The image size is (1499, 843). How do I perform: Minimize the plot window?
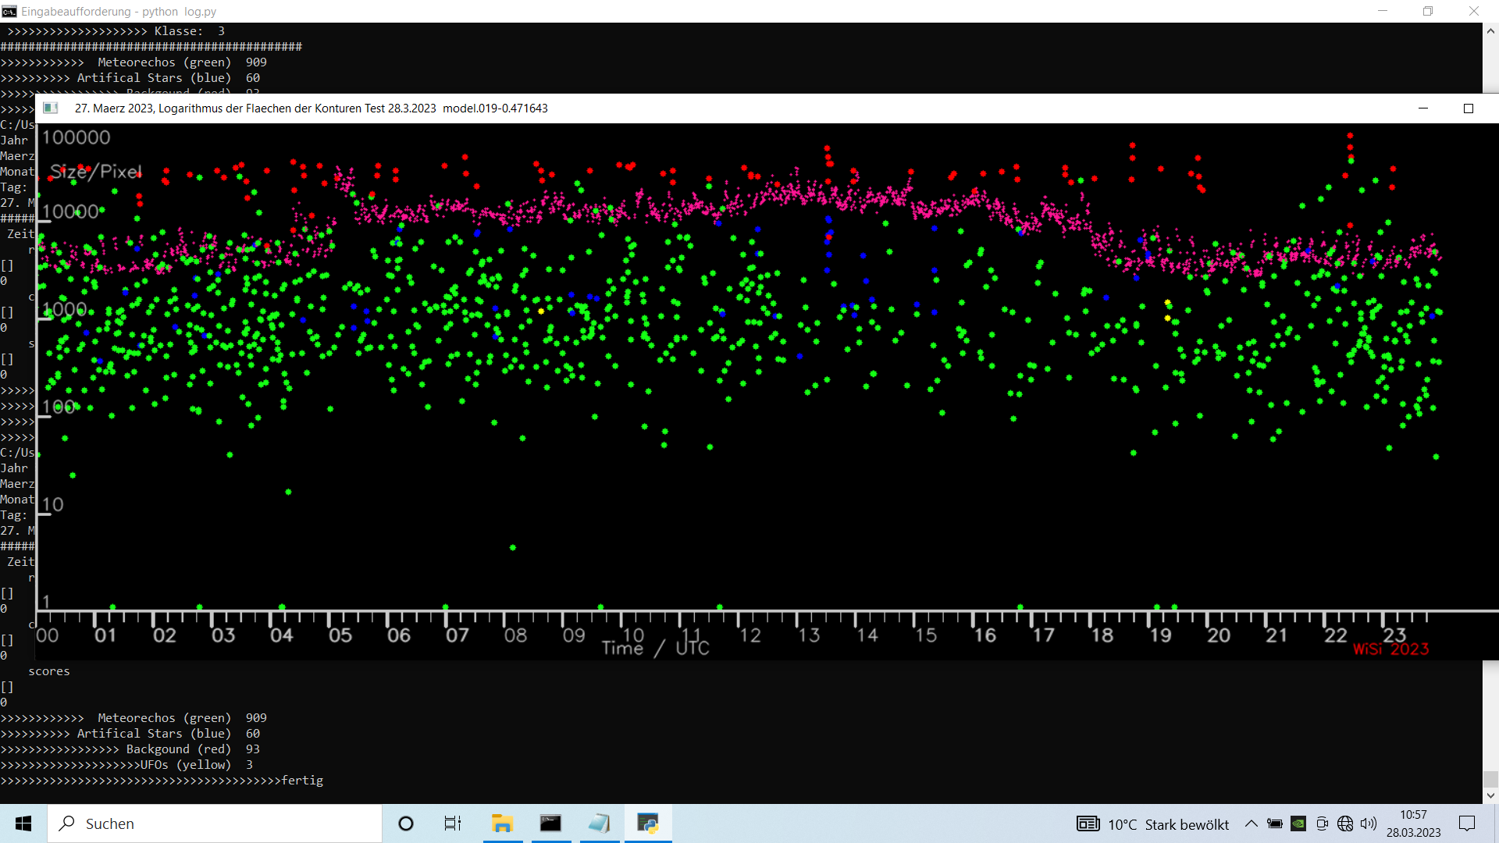(x=1423, y=108)
